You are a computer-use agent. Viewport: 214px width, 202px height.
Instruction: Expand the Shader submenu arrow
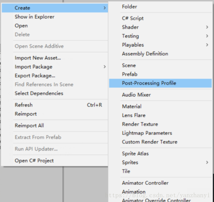pos(207,27)
